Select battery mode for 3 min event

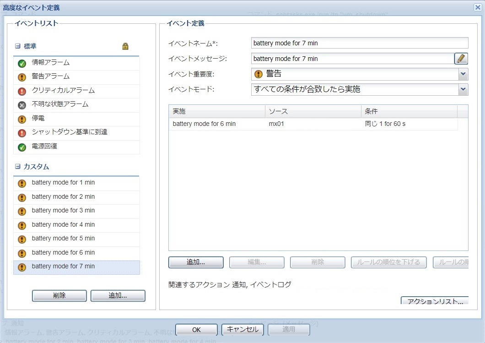63,211
